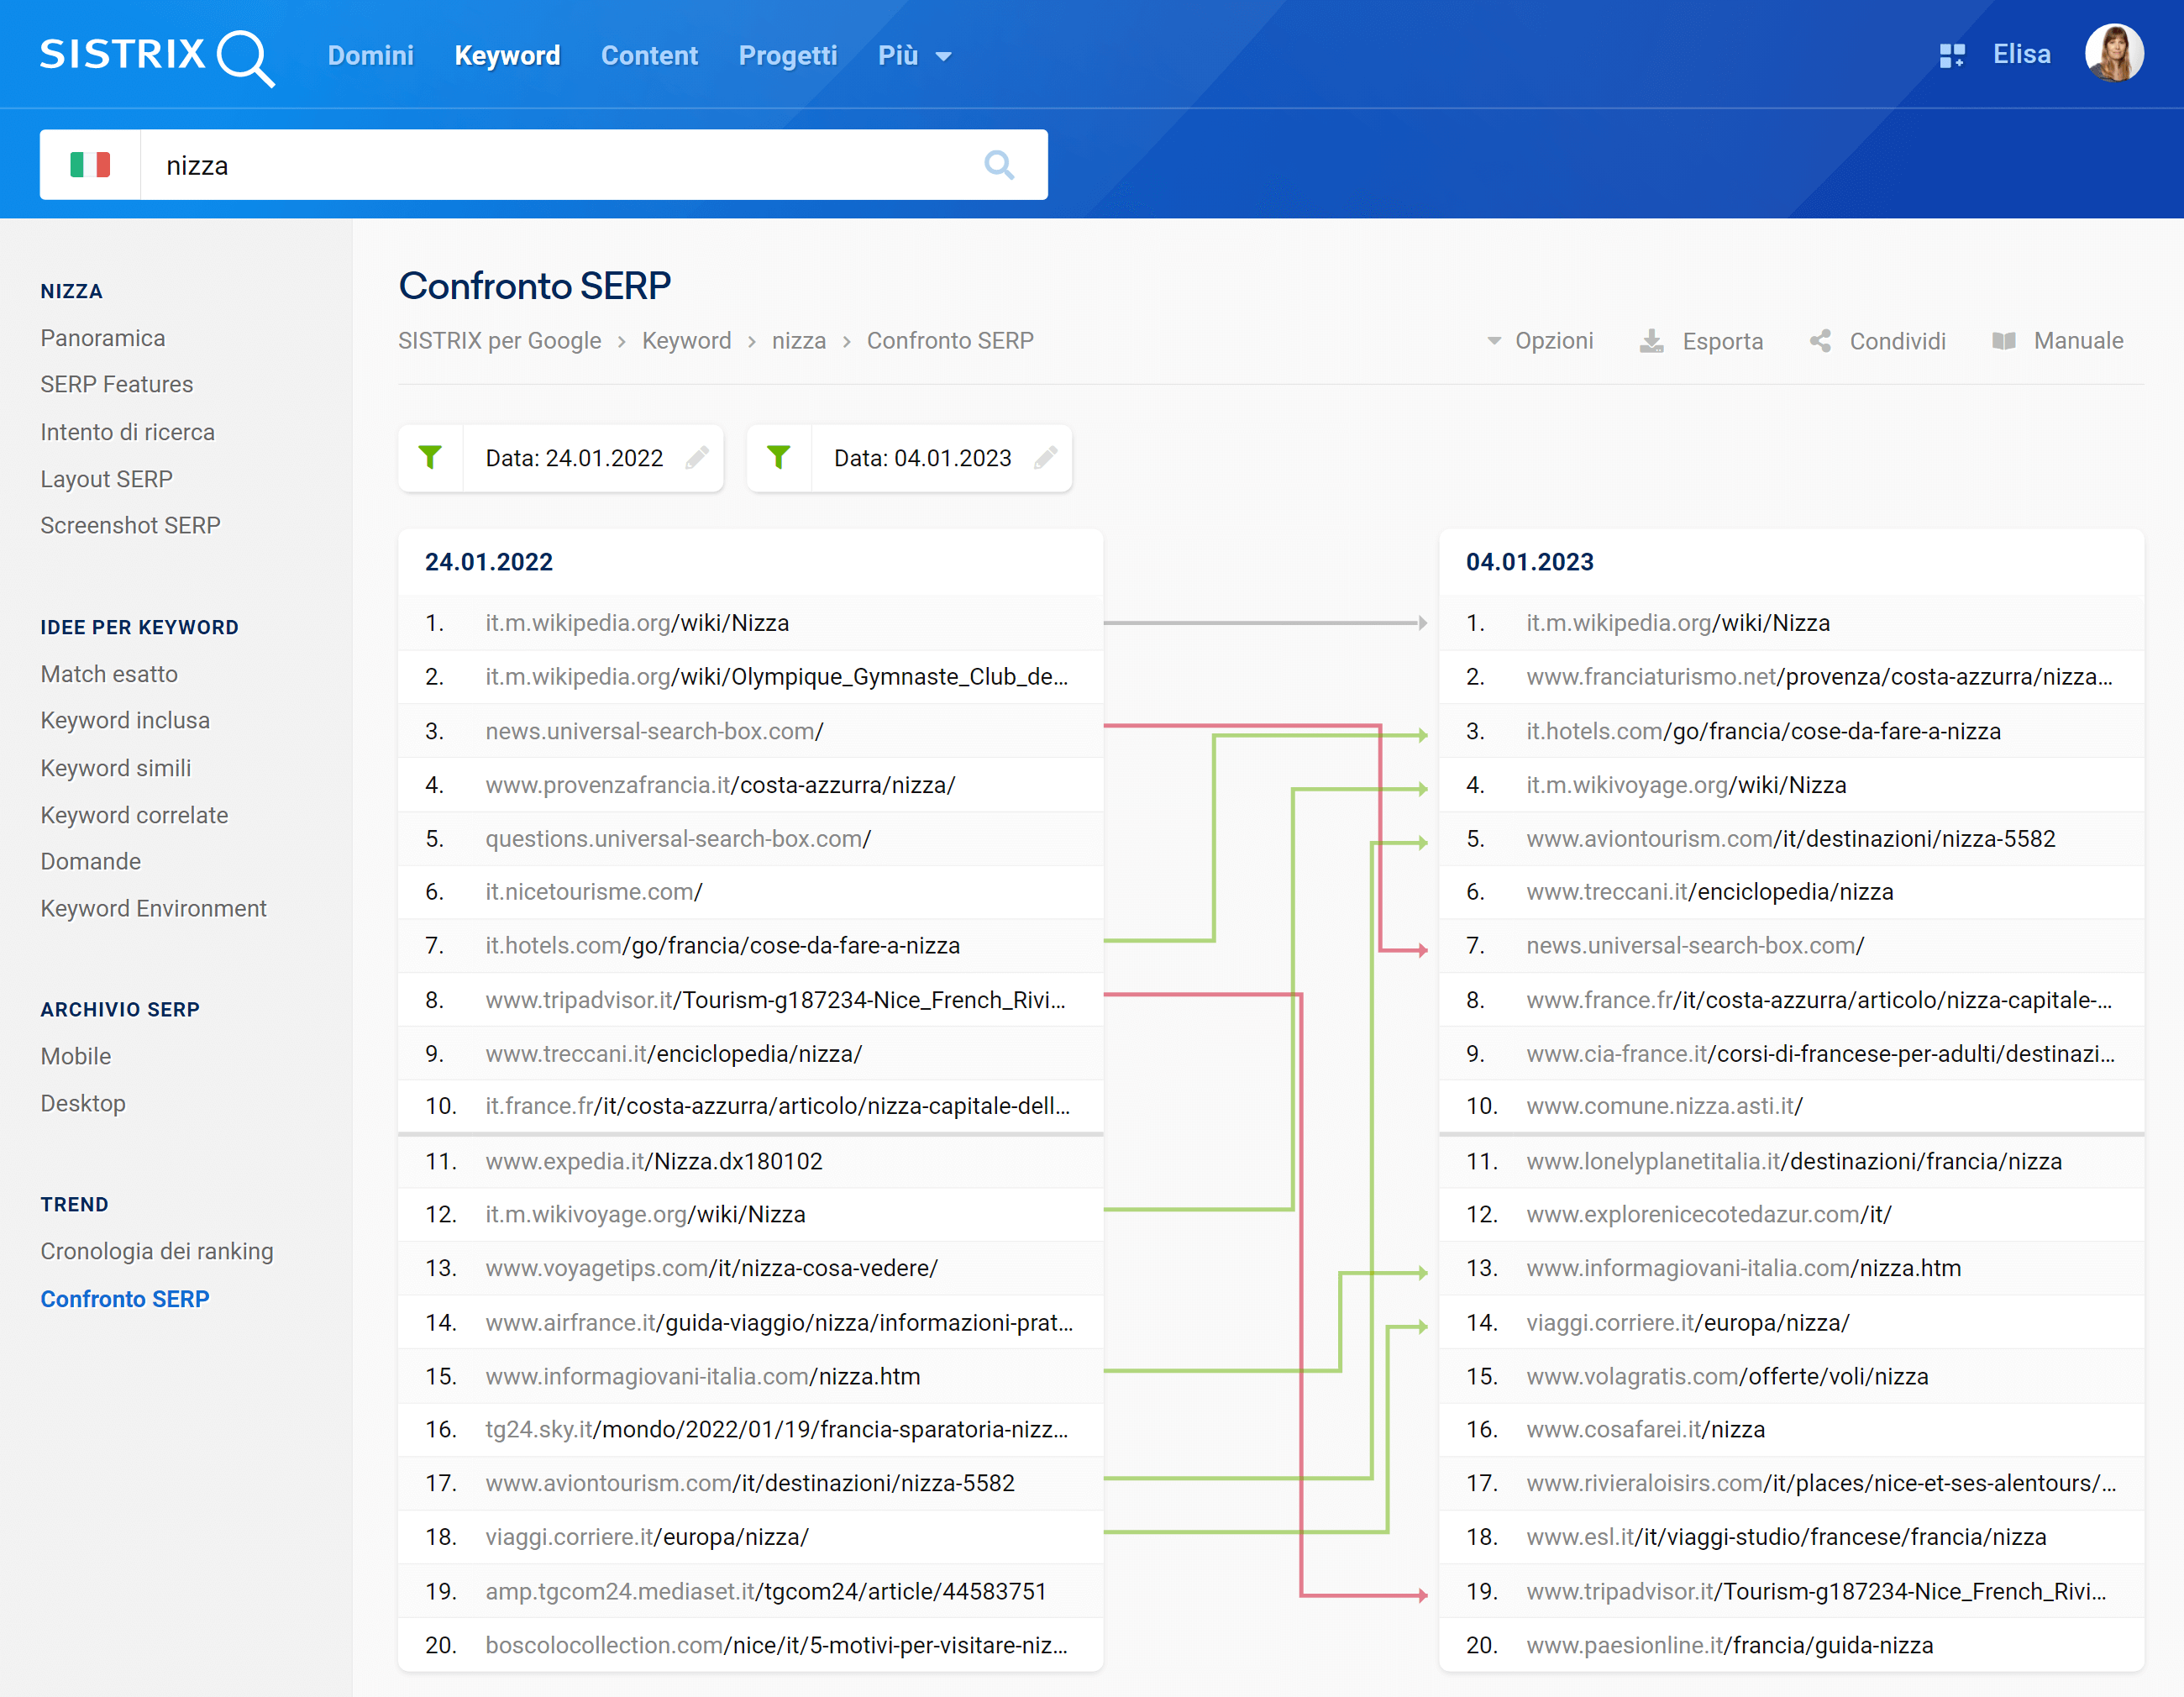Open the Italian flag country selector

(x=90, y=165)
